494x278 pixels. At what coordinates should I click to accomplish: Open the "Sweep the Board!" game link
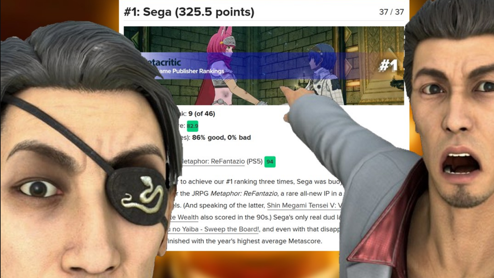point(212,229)
